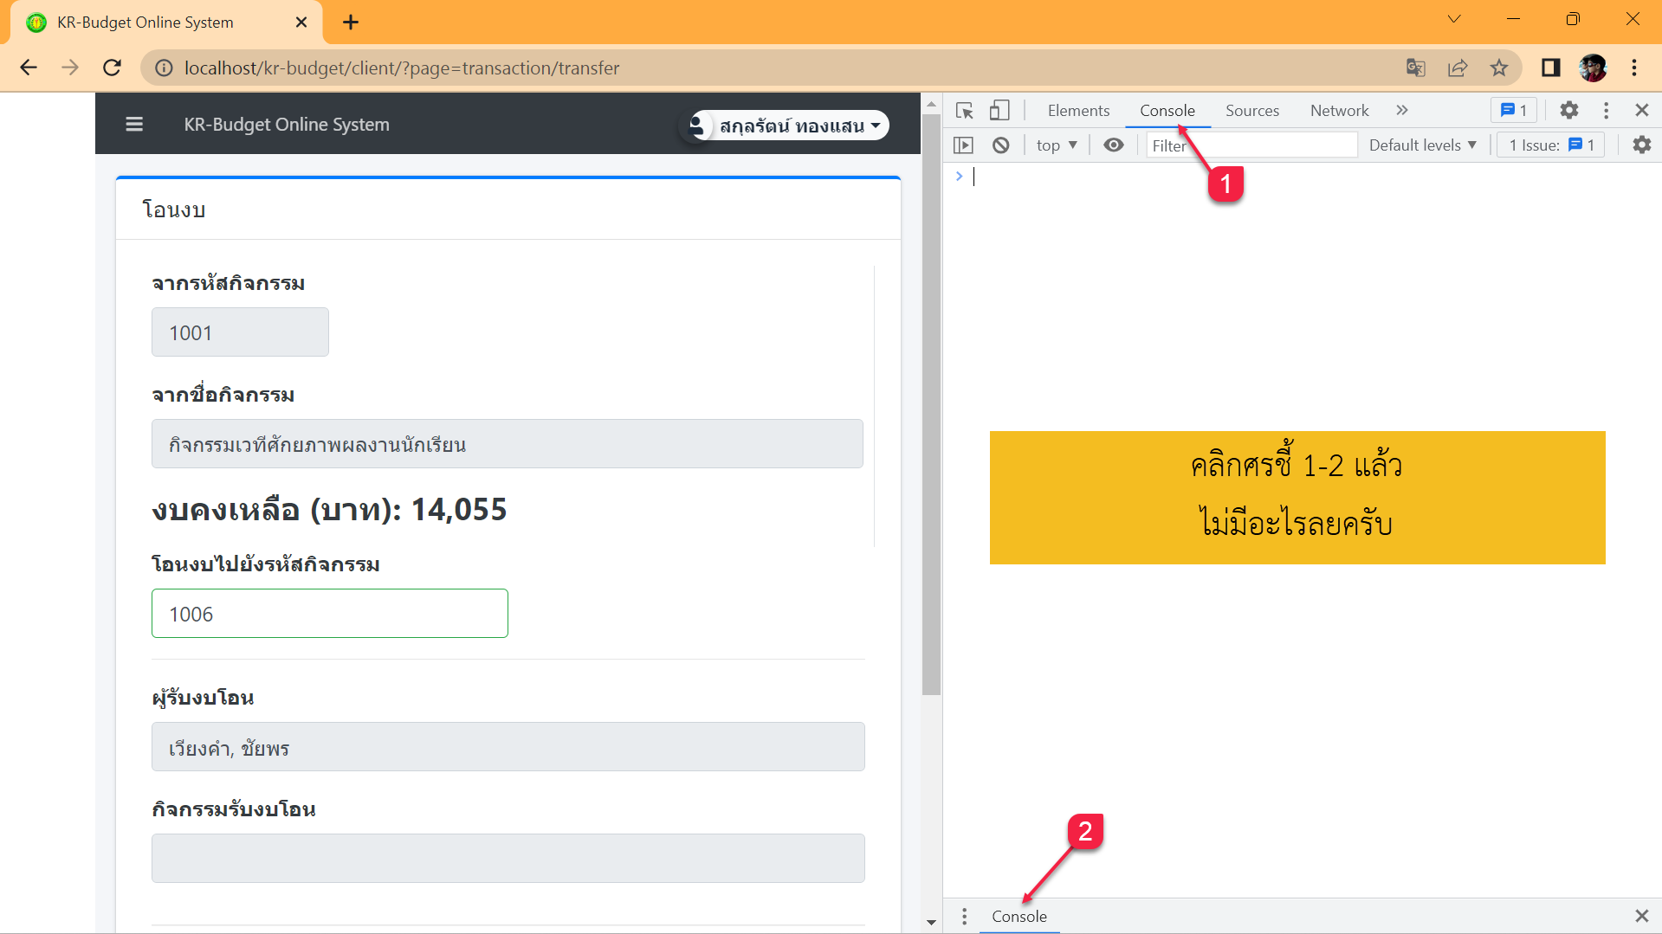Click the console prompt input line
The width and height of the screenshot is (1662, 934).
click(1308, 177)
